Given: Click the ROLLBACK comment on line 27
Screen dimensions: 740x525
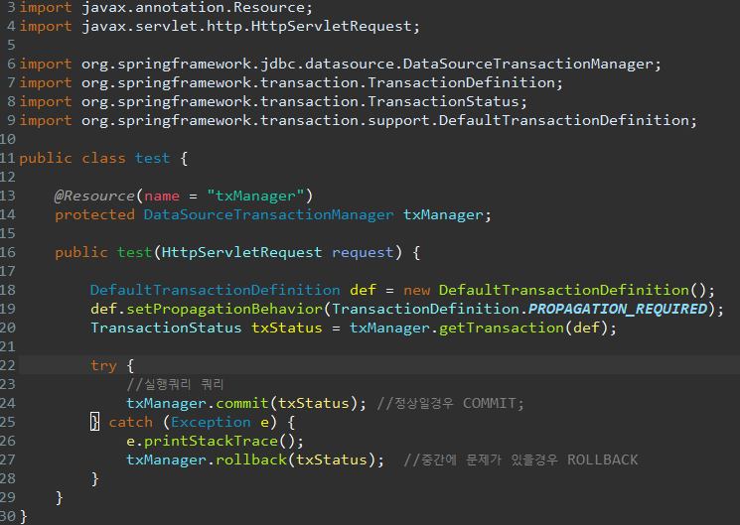Looking at the screenshot, I should point(520,459).
